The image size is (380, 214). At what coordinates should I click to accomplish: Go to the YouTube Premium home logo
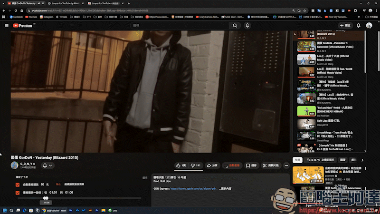pos(24,26)
